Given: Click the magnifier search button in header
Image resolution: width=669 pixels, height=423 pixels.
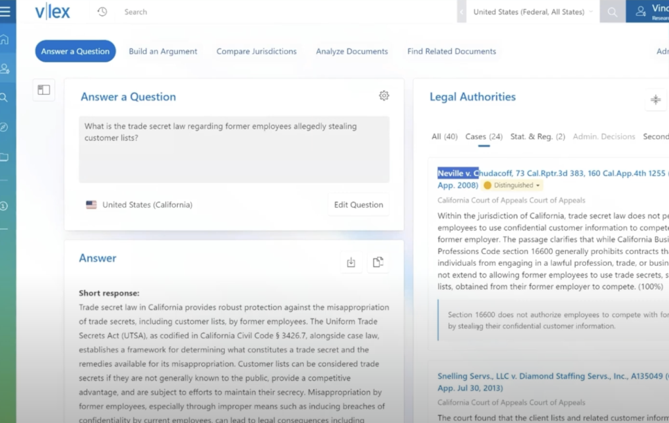Looking at the screenshot, I should [612, 12].
